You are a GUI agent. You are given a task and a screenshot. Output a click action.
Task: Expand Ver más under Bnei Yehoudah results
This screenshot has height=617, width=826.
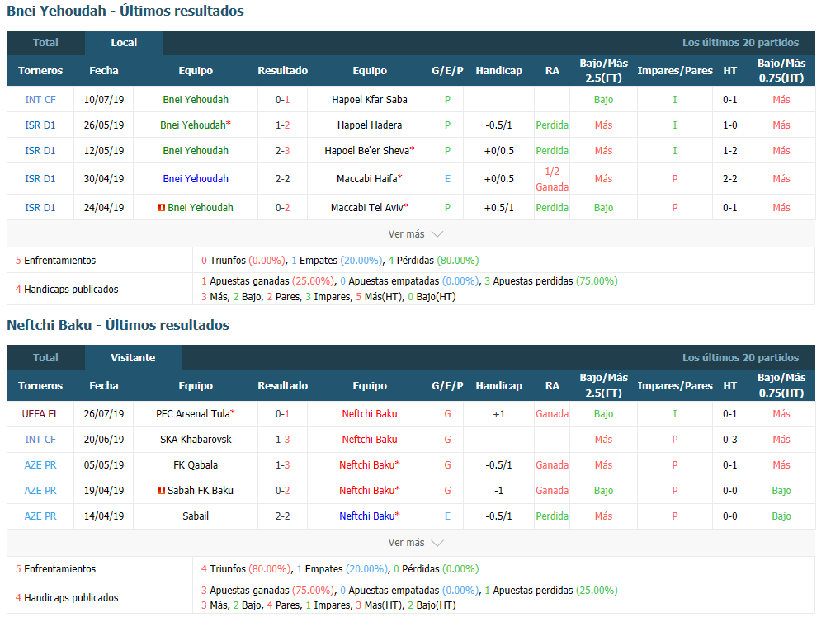coord(415,233)
